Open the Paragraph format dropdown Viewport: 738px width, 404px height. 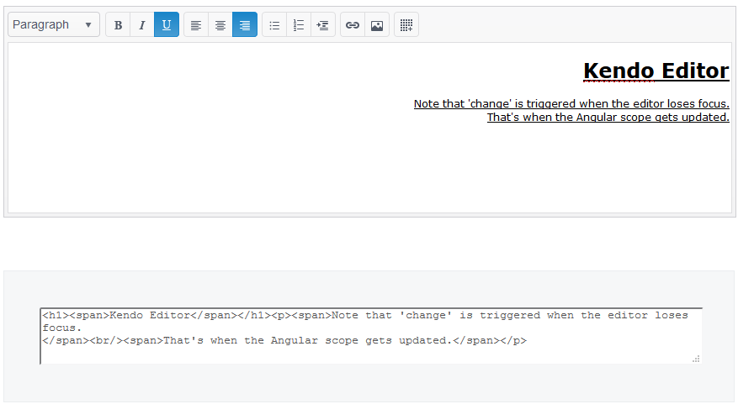click(x=54, y=24)
